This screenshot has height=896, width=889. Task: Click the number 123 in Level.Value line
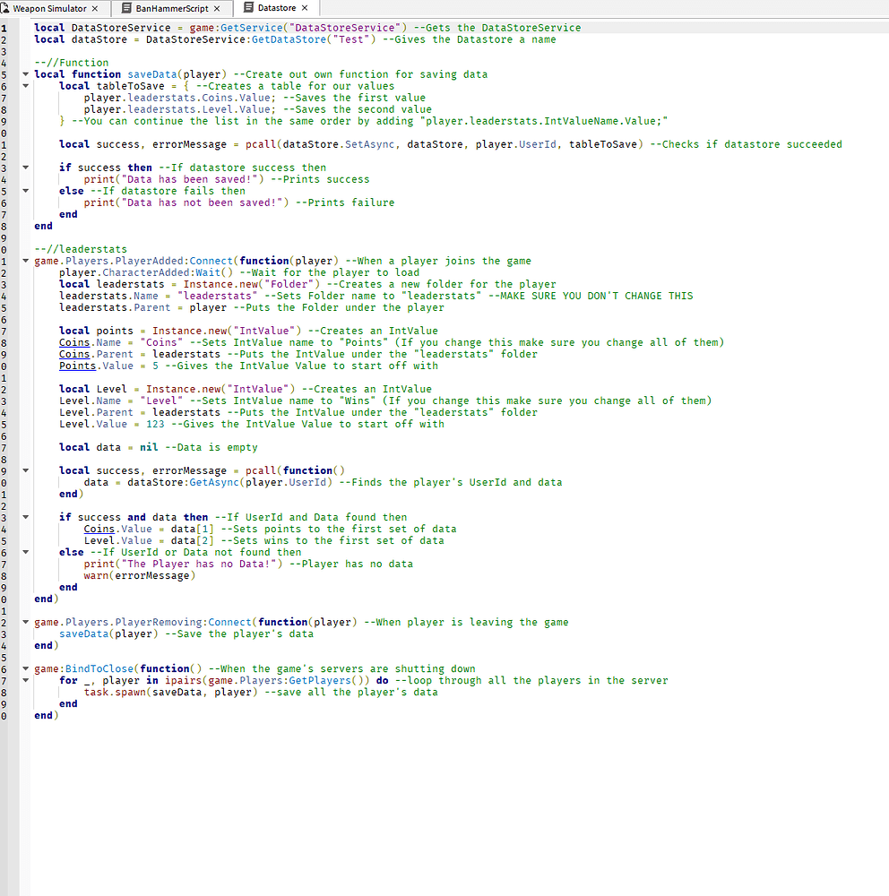(x=156, y=424)
